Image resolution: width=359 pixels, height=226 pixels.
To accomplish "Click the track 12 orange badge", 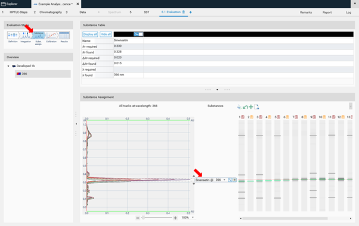I will tap(343, 117).
